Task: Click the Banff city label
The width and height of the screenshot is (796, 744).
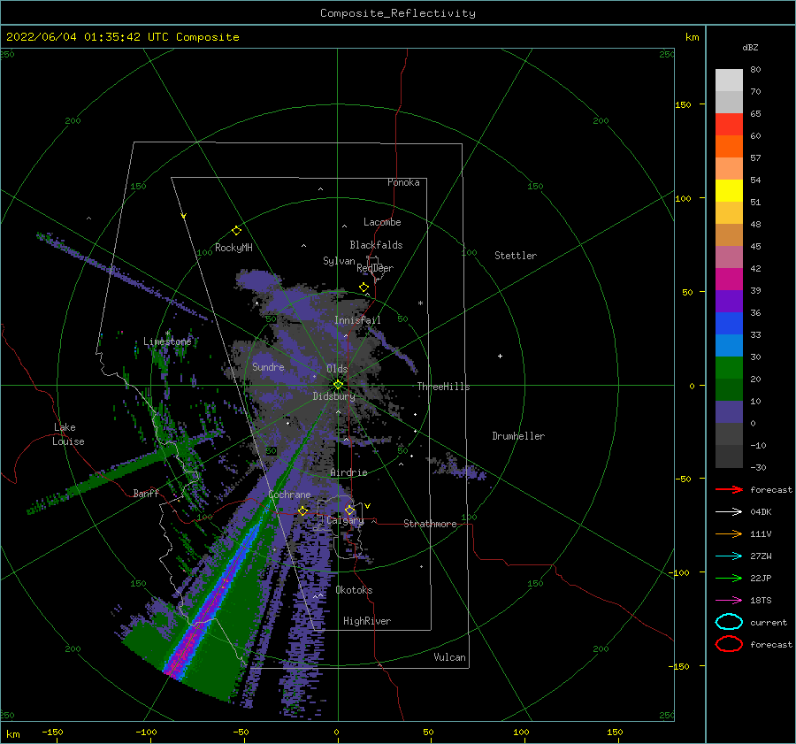Action: [146, 493]
